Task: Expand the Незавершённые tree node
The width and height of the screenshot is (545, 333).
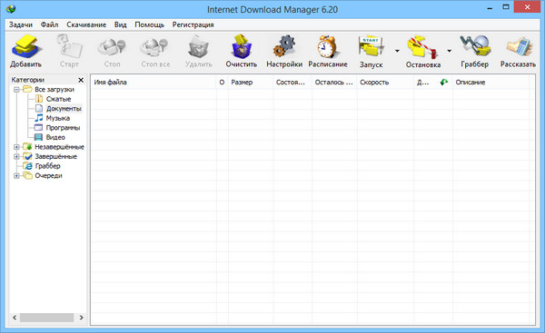Action: click(x=16, y=147)
